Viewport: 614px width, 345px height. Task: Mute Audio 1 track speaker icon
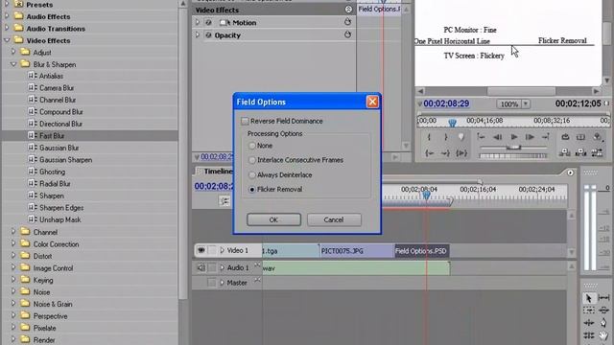[201, 268]
